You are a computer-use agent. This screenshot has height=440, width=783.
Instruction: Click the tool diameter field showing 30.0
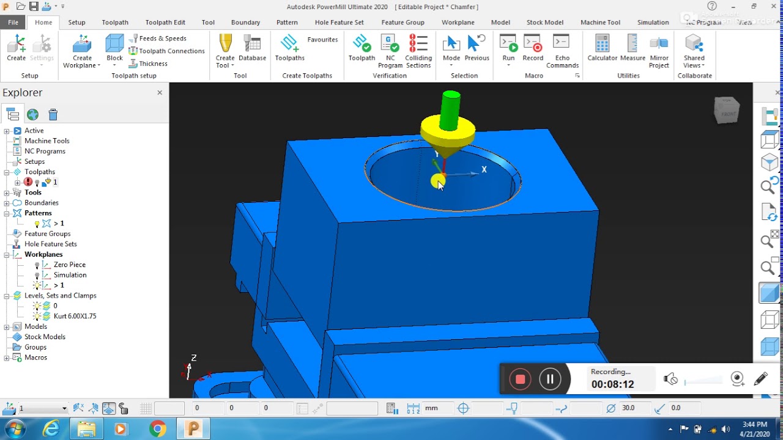tap(633, 408)
